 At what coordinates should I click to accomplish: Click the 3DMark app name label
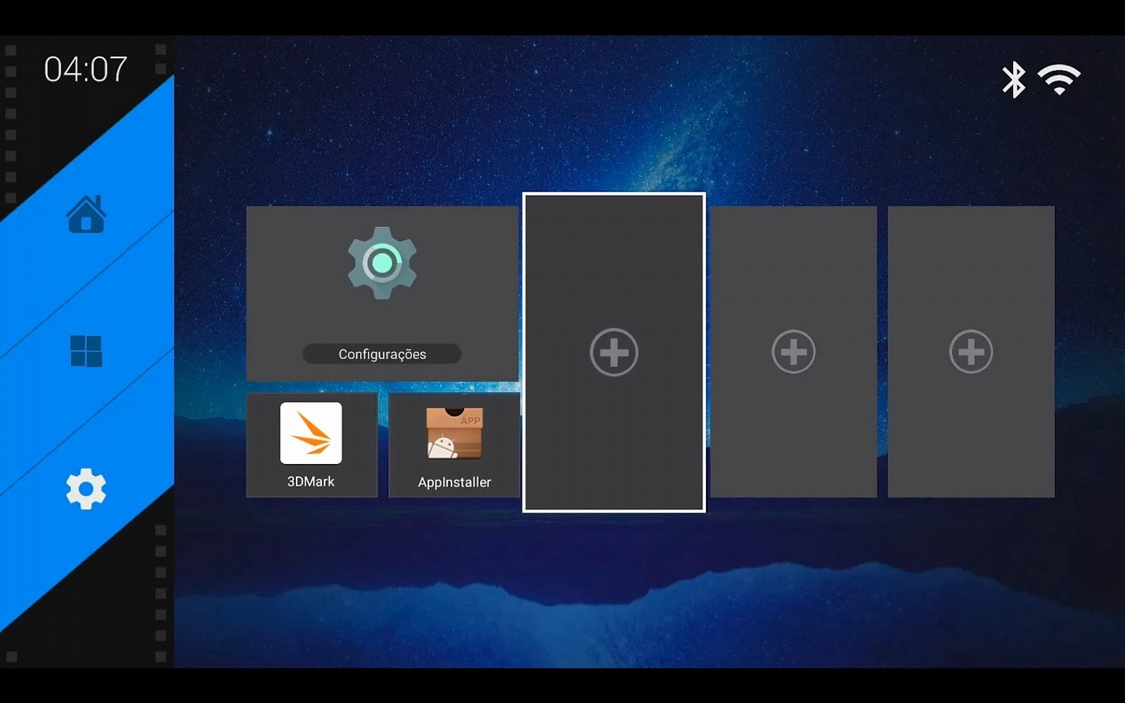point(309,482)
